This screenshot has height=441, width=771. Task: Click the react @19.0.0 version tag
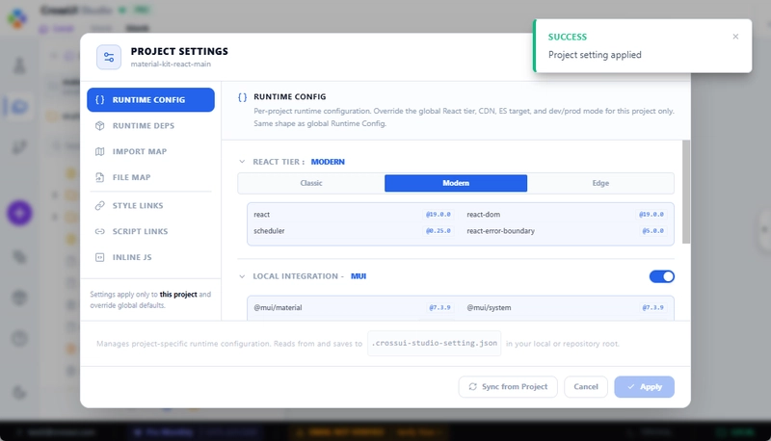point(439,215)
